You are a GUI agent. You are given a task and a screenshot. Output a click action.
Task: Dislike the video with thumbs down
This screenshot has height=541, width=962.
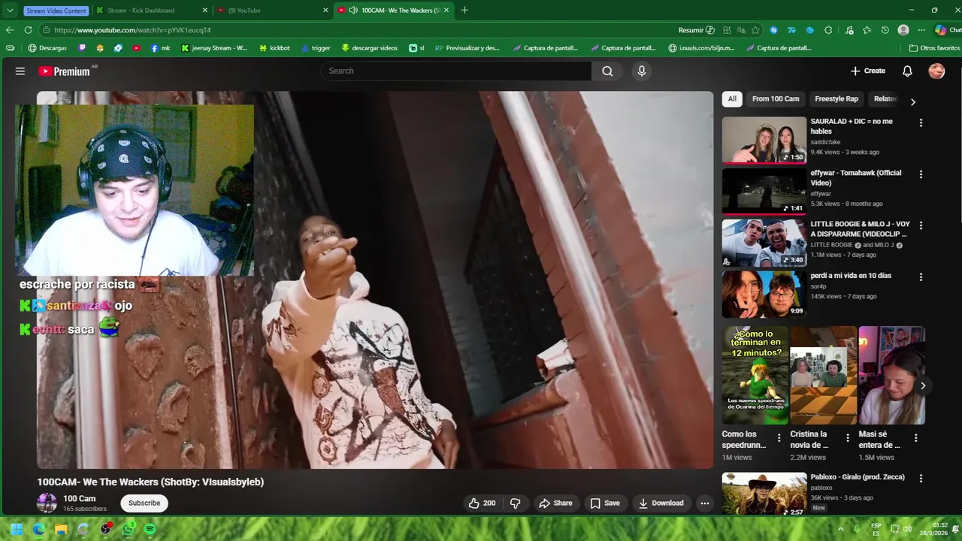tap(516, 503)
